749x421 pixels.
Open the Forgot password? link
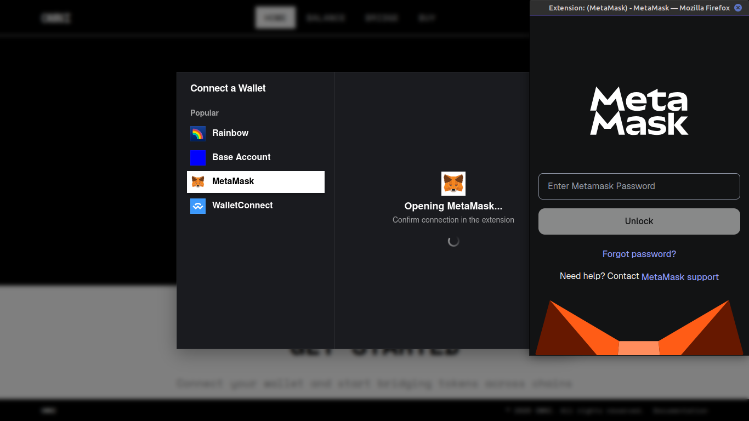(639, 254)
